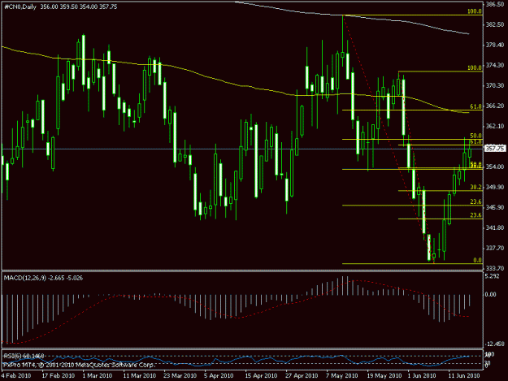508x381 pixels.
Task: Click the 23 Mar 2010 date label
Action: click(x=180, y=375)
